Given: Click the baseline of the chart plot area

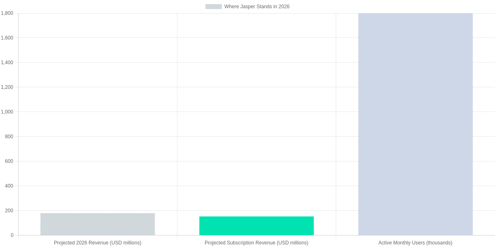Looking at the screenshot, I should pyautogui.click(x=247, y=235).
